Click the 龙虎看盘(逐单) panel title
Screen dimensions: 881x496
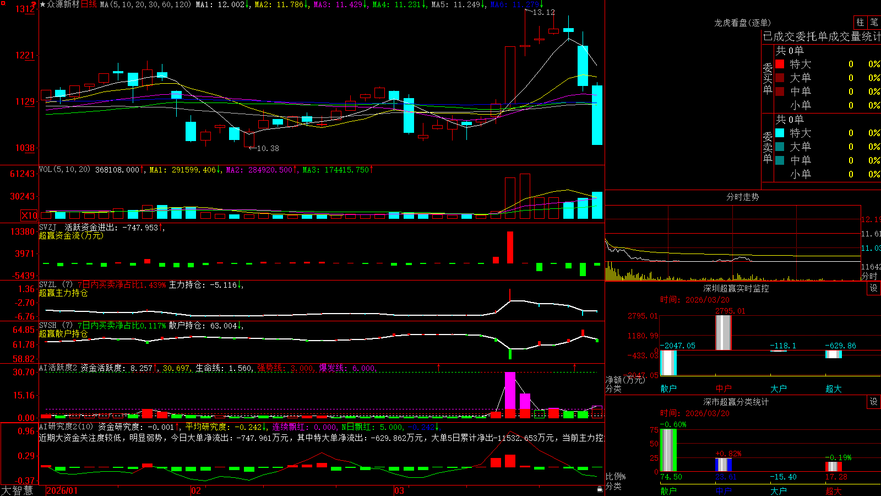point(742,23)
